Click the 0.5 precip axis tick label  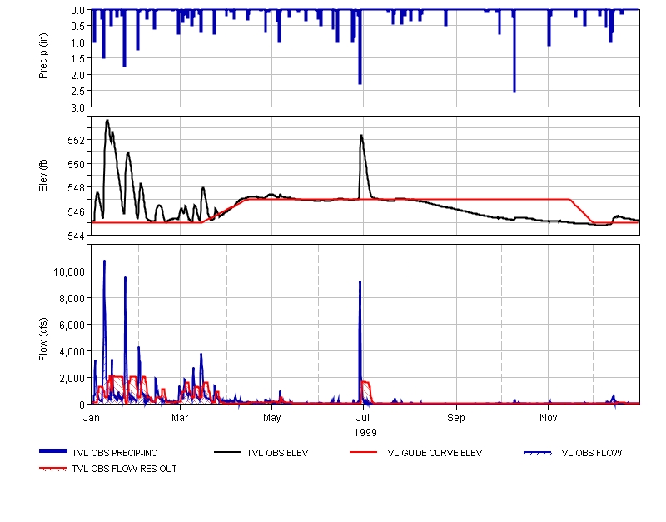coord(77,27)
